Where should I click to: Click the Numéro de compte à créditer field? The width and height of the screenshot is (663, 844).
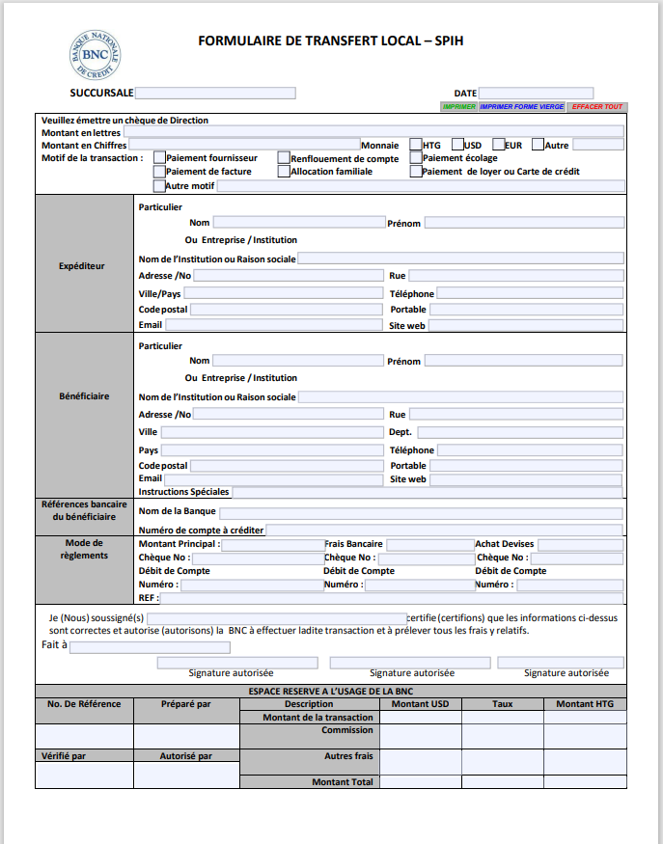(x=444, y=531)
